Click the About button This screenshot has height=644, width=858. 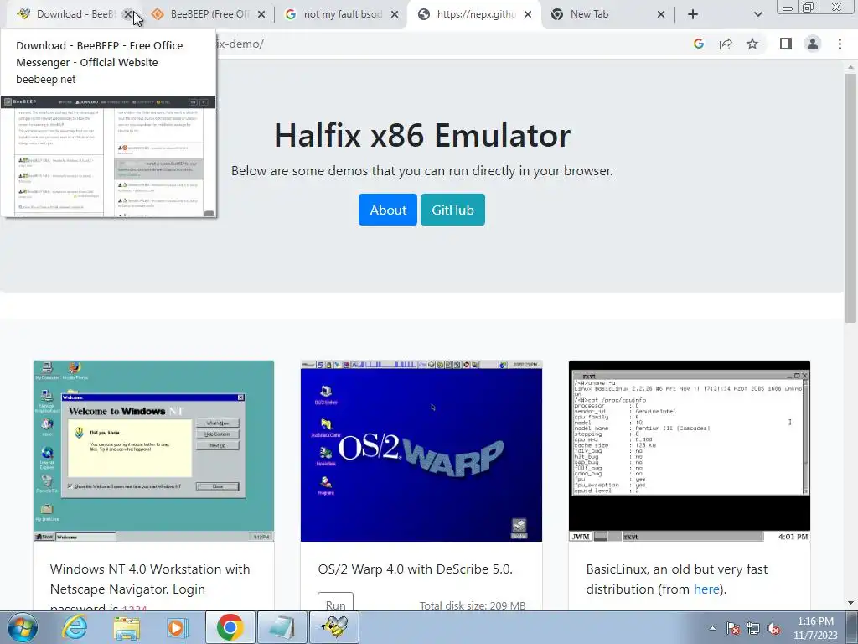coord(388,210)
